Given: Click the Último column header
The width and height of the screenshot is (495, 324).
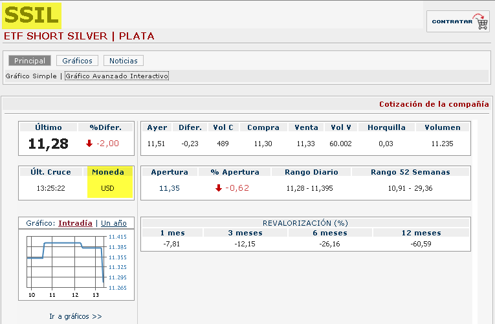Looking at the screenshot, I should 49,127.
